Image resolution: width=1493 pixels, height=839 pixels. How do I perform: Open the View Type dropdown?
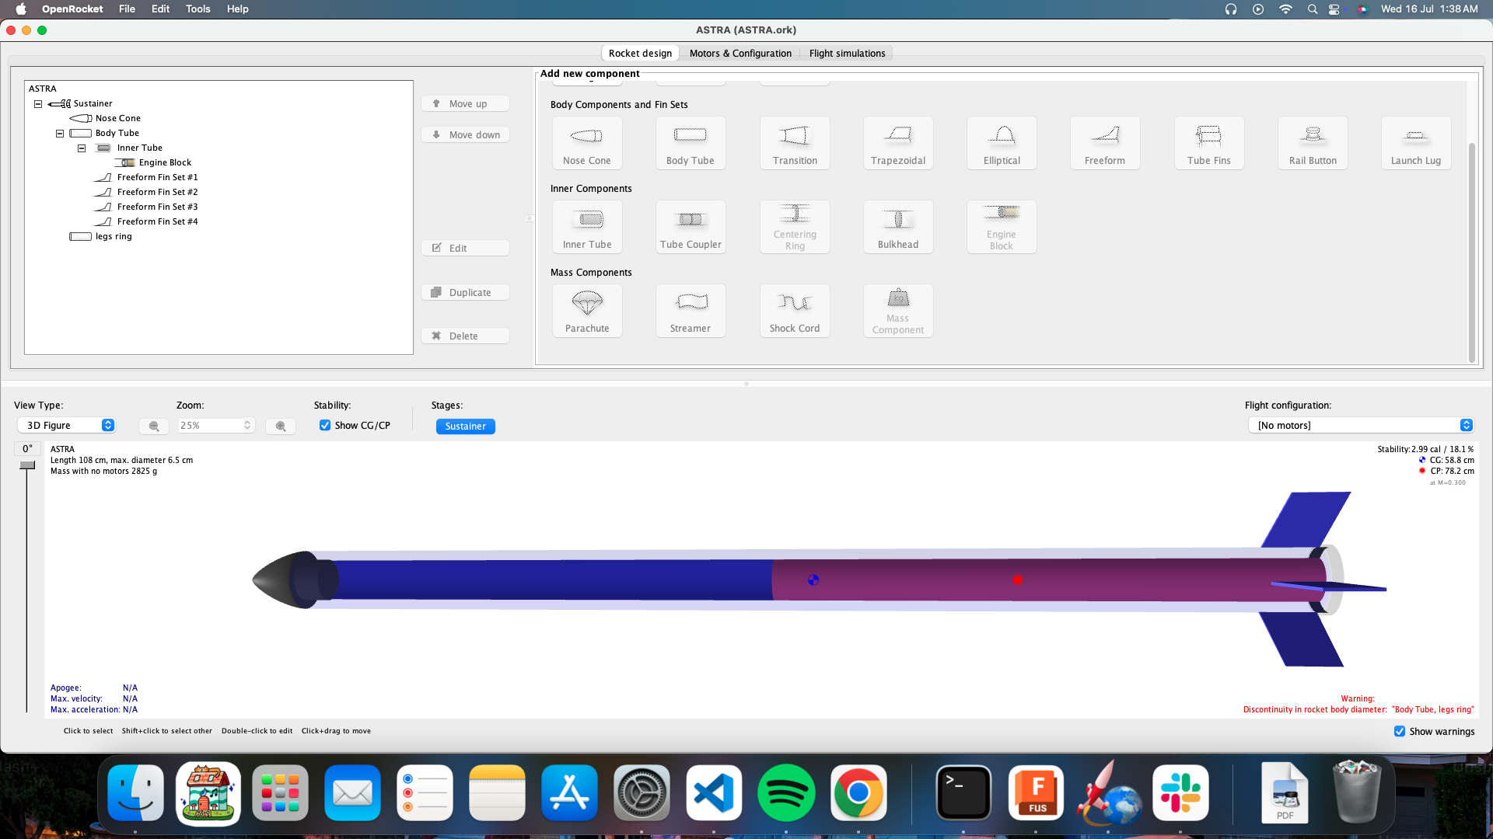67,426
